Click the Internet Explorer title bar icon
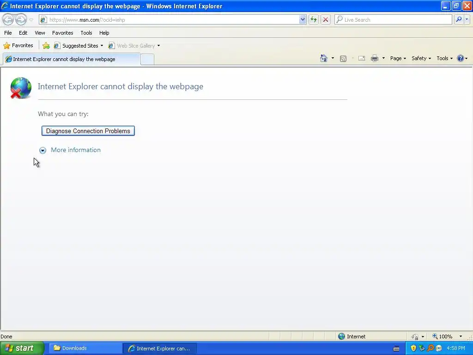 point(5,6)
